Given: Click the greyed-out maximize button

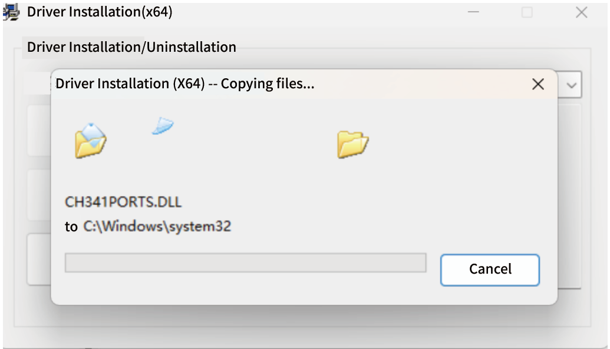Looking at the screenshot, I should coord(527,12).
